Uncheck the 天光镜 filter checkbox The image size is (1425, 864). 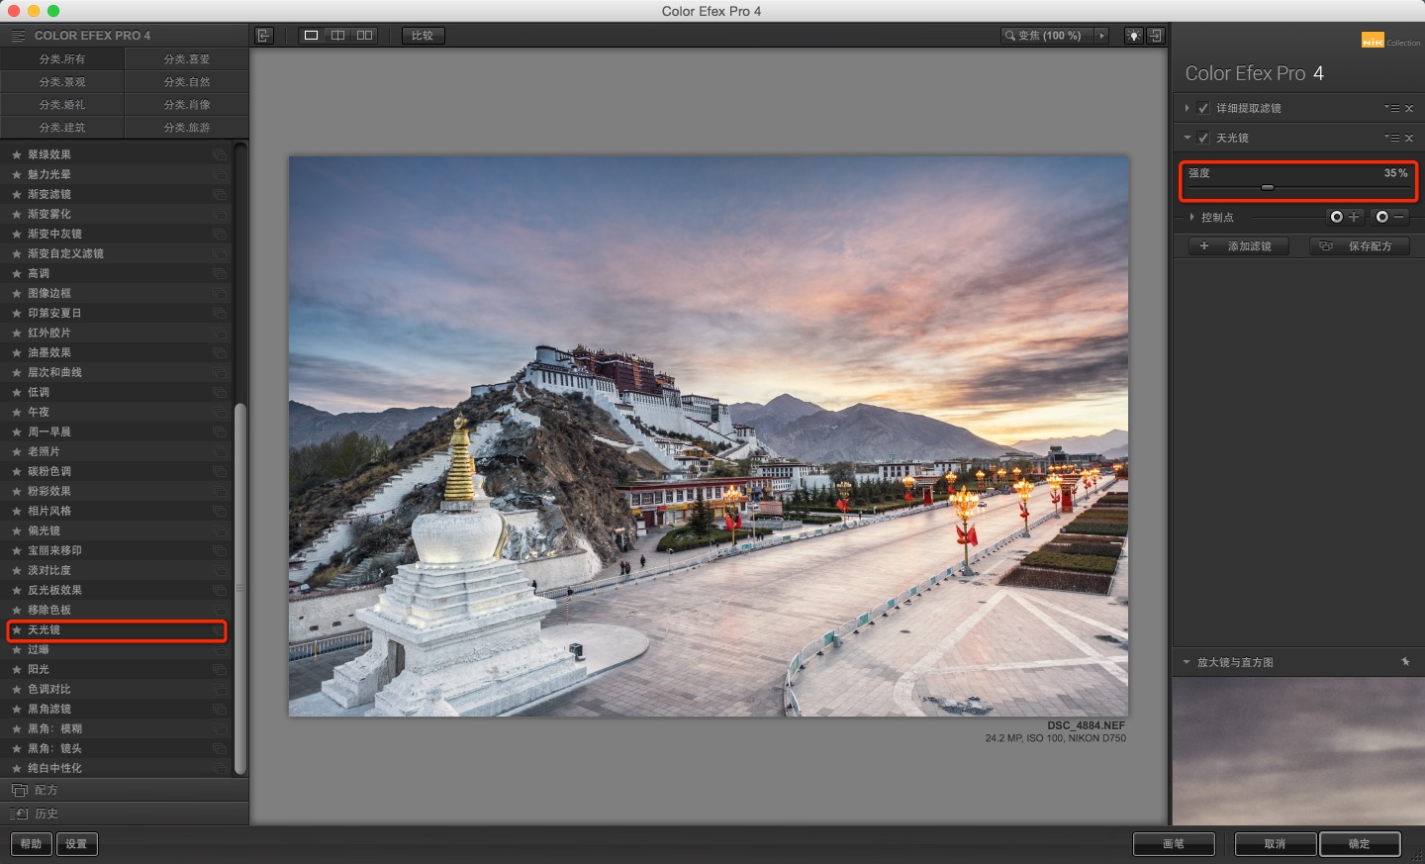tap(1203, 139)
